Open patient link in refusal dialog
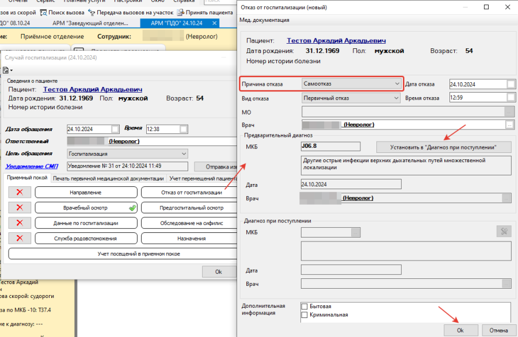518x337 pixels. (336, 41)
